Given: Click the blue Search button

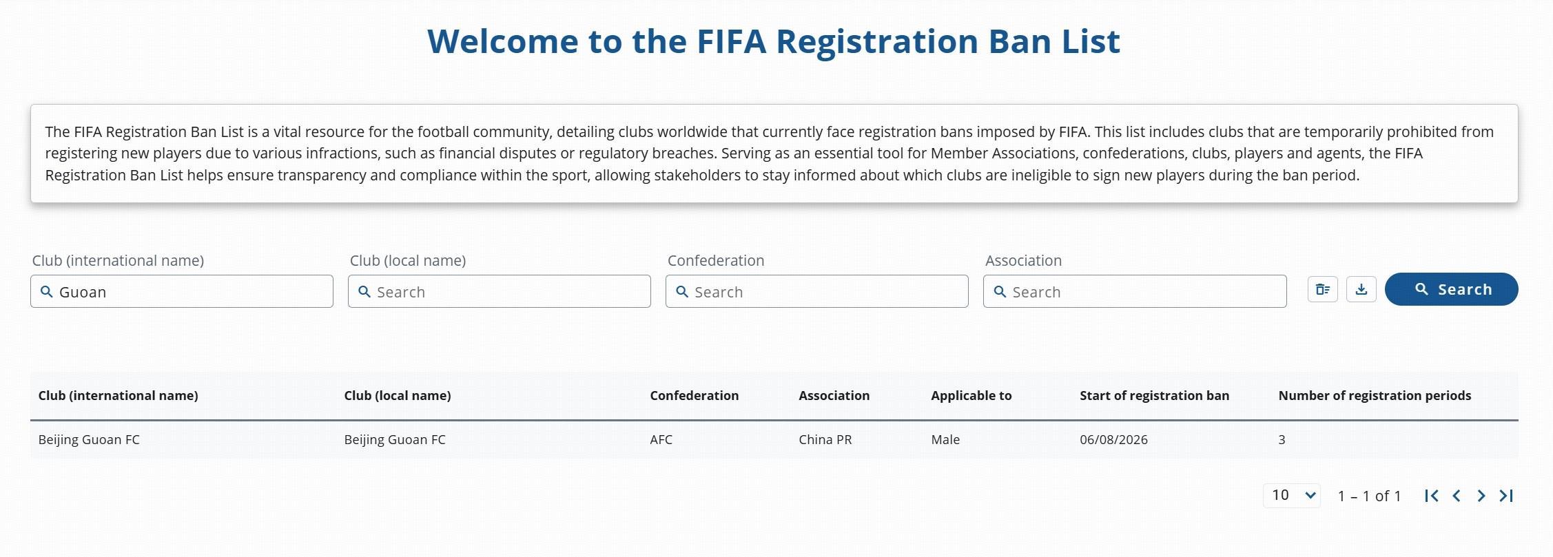Looking at the screenshot, I should [x=1451, y=289].
